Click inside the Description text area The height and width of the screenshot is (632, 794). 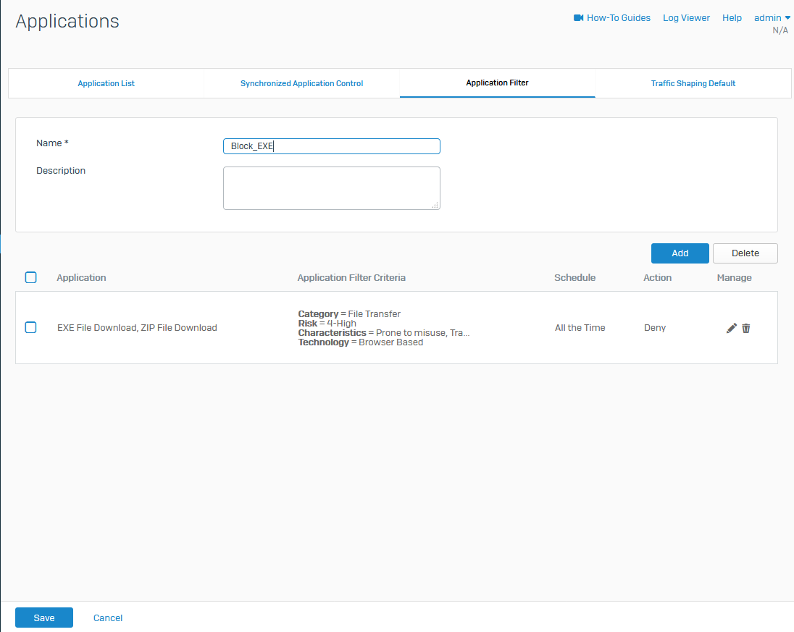331,188
